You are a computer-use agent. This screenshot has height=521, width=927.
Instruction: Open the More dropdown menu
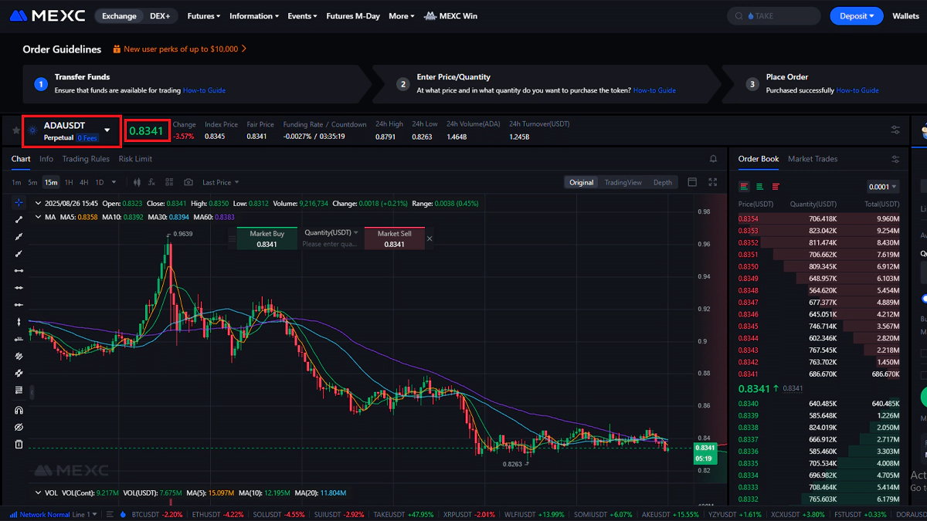tap(402, 15)
